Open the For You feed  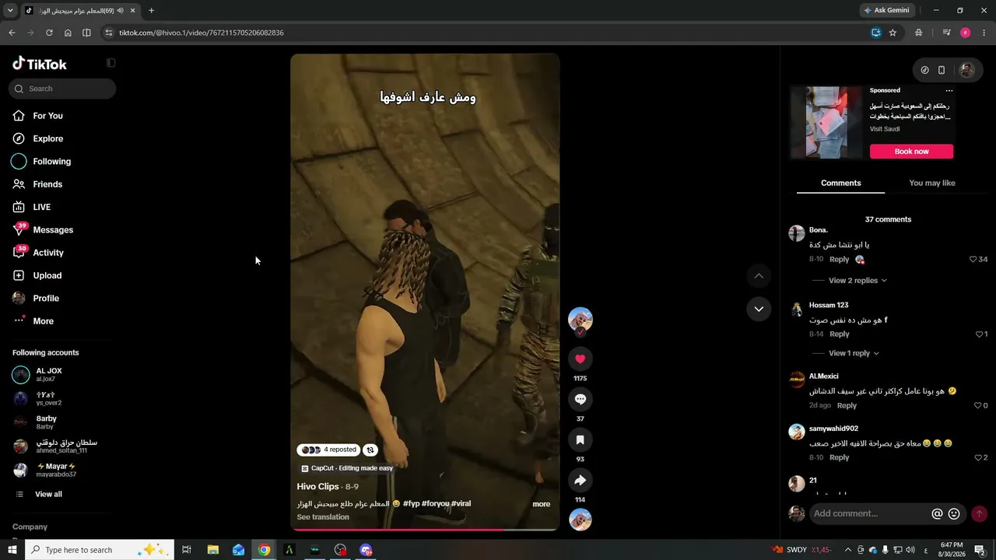point(47,116)
